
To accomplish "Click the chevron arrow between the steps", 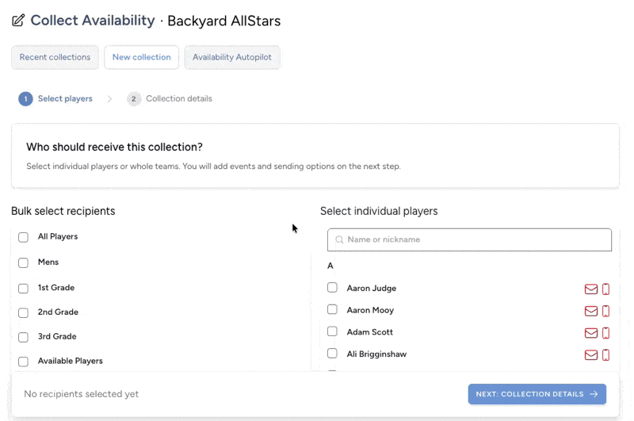I will [109, 98].
